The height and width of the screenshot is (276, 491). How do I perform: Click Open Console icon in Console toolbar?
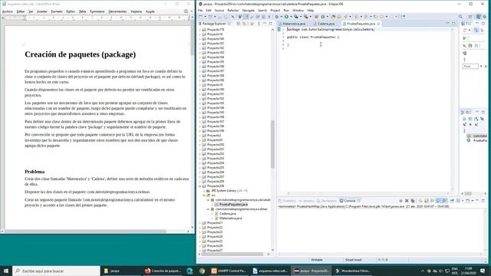click(467, 201)
